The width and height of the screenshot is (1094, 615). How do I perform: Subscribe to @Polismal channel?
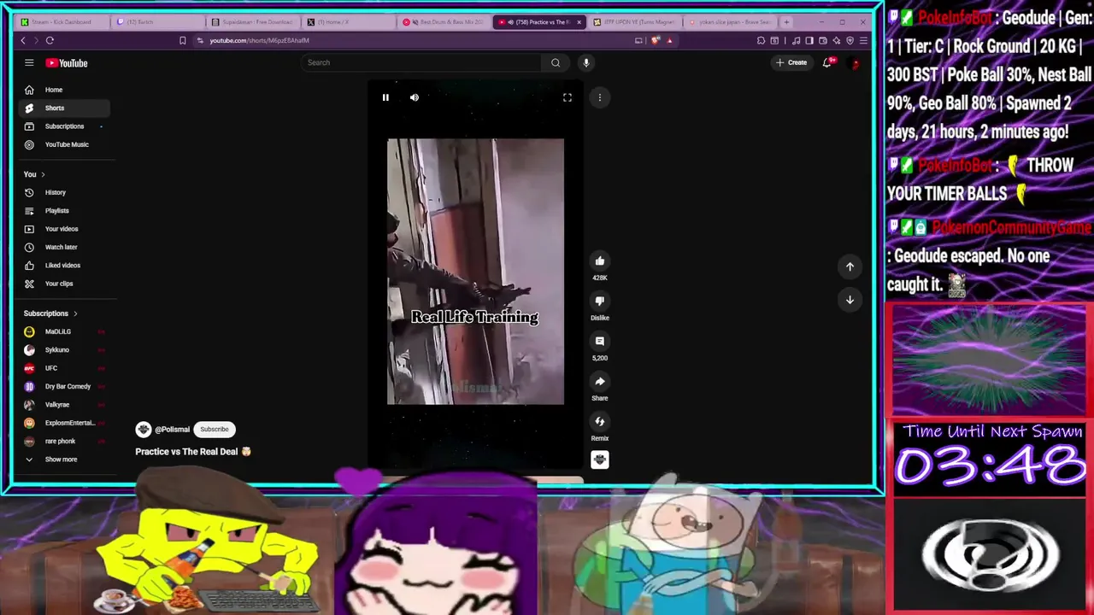tap(215, 430)
